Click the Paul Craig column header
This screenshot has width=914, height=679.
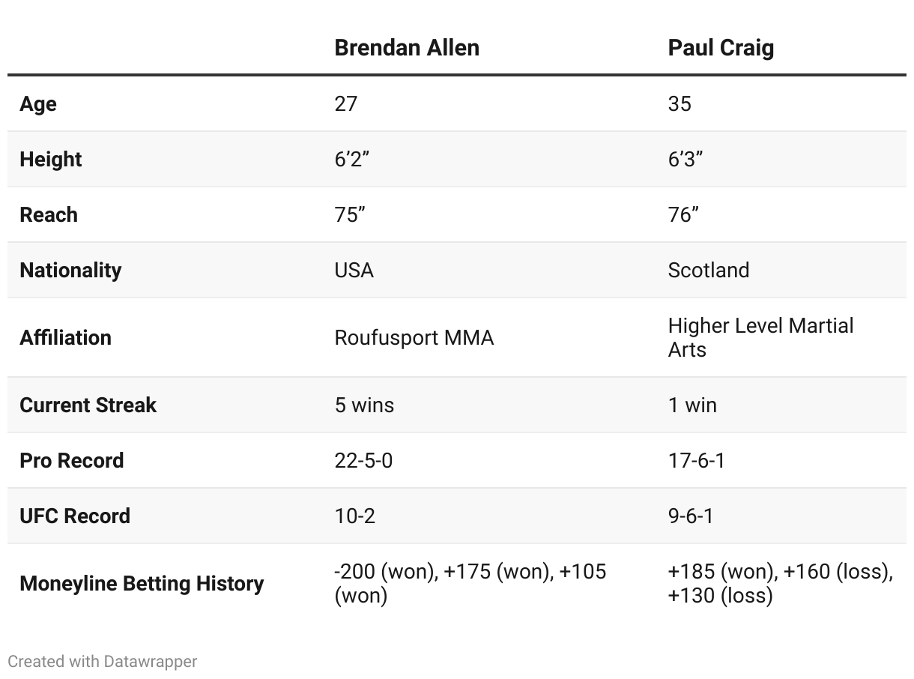click(721, 48)
